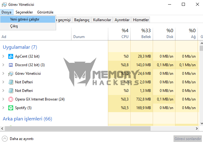This screenshot has width=203, height=144.
Task: Expand the Opera GX Internet Browser (24) row
Action: [3, 99]
